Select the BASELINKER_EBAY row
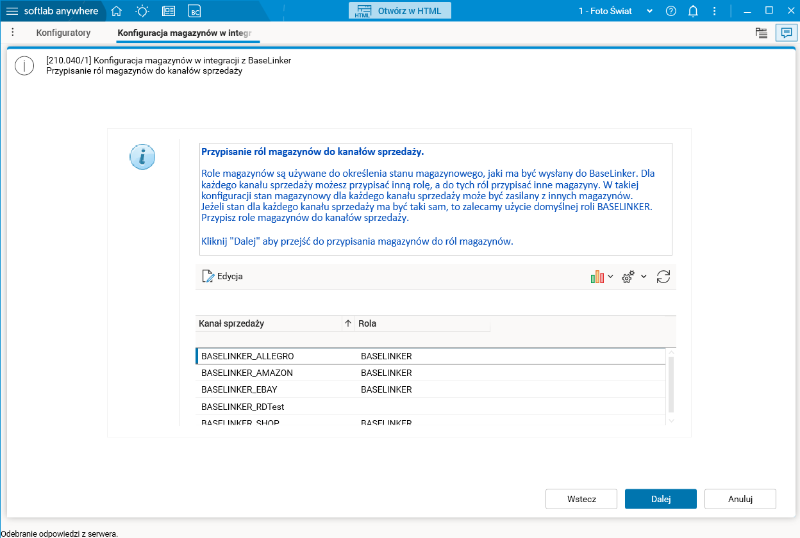Viewport: 800px width, 538px height. (x=430, y=389)
